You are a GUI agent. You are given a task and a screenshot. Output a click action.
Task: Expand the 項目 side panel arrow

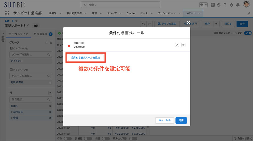coord(3,33)
